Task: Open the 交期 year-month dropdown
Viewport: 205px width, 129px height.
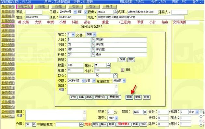Action: tap(76, 81)
